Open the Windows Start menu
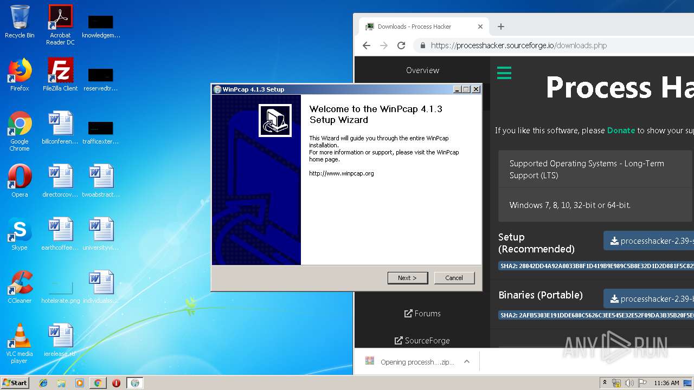694x390 pixels. coord(15,383)
